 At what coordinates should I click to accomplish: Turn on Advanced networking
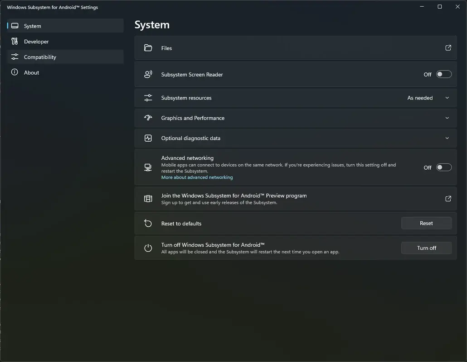(443, 167)
